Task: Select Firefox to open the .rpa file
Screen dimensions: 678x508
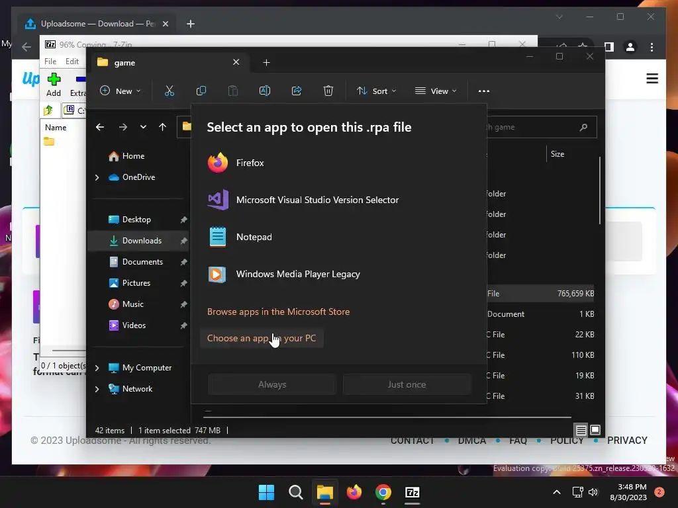Action: pyautogui.click(x=339, y=163)
